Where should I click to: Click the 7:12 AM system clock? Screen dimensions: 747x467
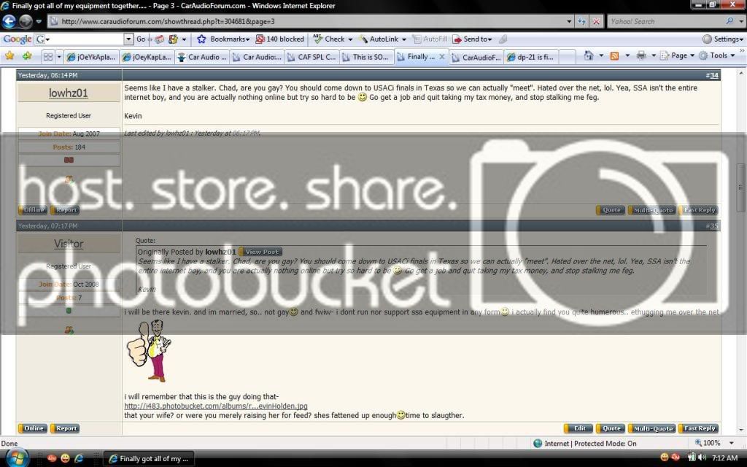[x=724, y=458]
